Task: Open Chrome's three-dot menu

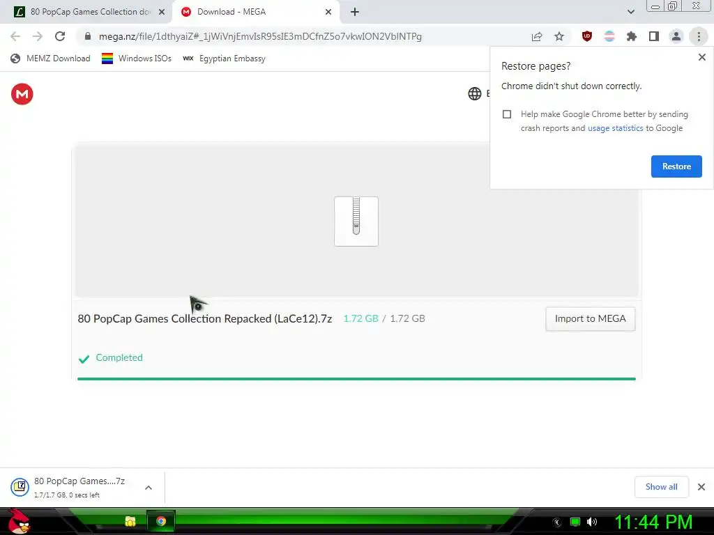Action: [699, 36]
